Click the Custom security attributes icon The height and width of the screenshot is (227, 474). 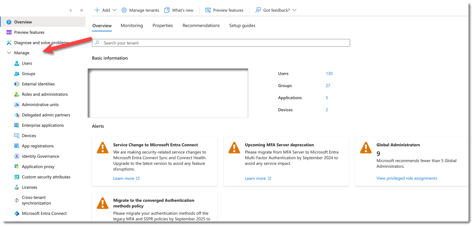coord(17,177)
